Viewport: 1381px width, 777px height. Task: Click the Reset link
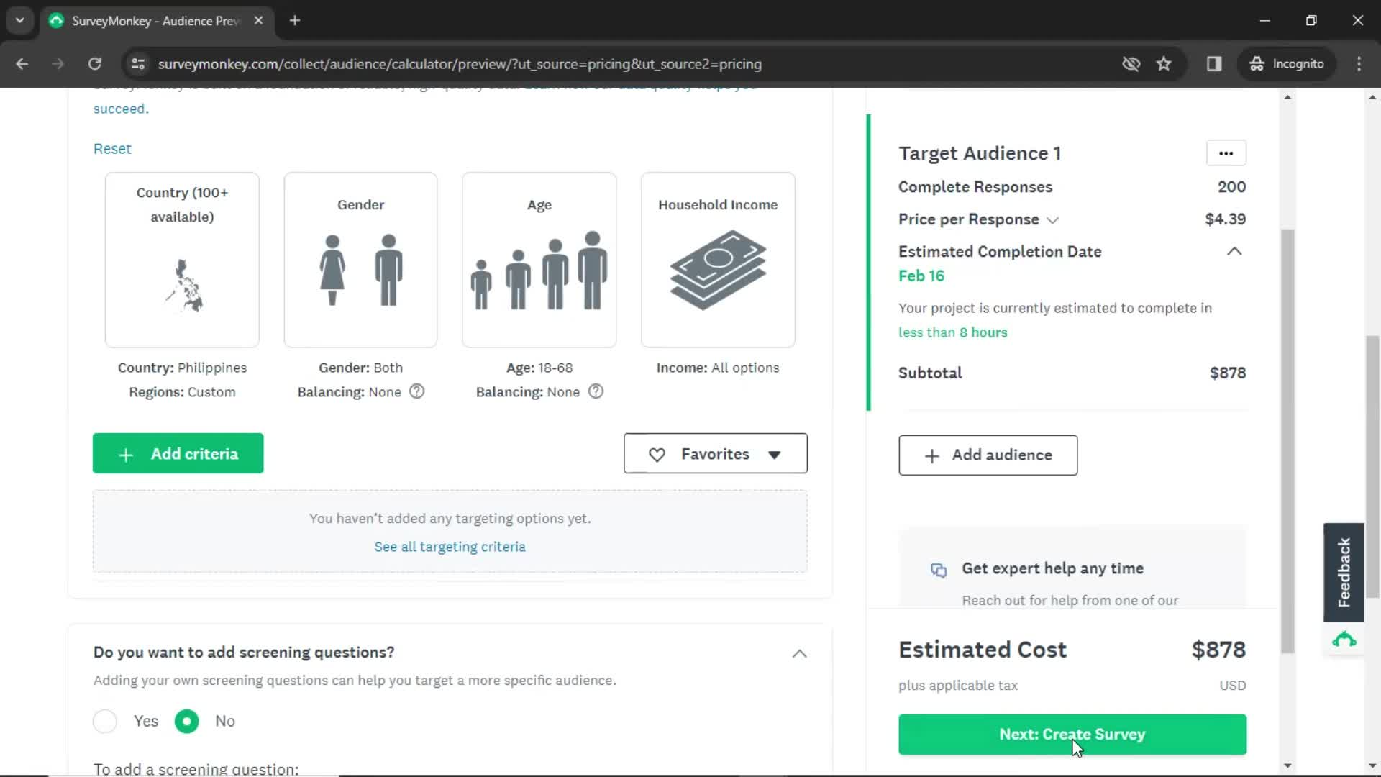(x=112, y=147)
